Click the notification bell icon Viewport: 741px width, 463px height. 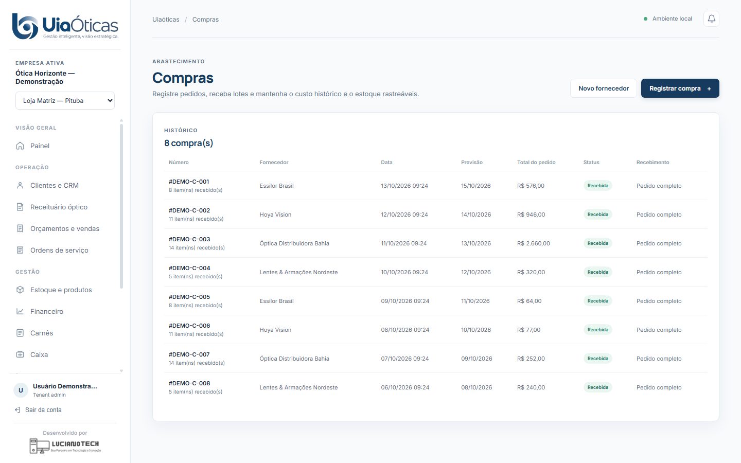[711, 19]
